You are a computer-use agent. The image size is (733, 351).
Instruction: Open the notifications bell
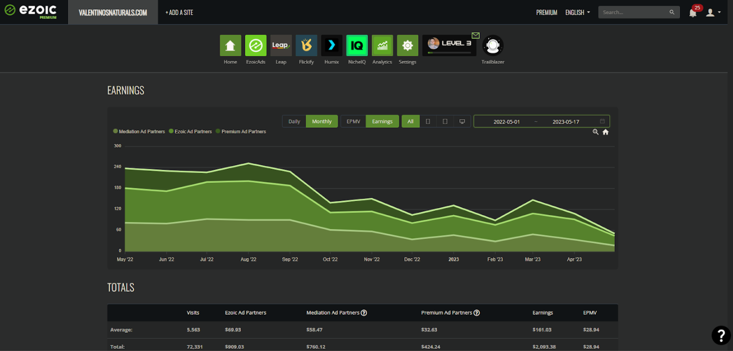click(693, 12)
